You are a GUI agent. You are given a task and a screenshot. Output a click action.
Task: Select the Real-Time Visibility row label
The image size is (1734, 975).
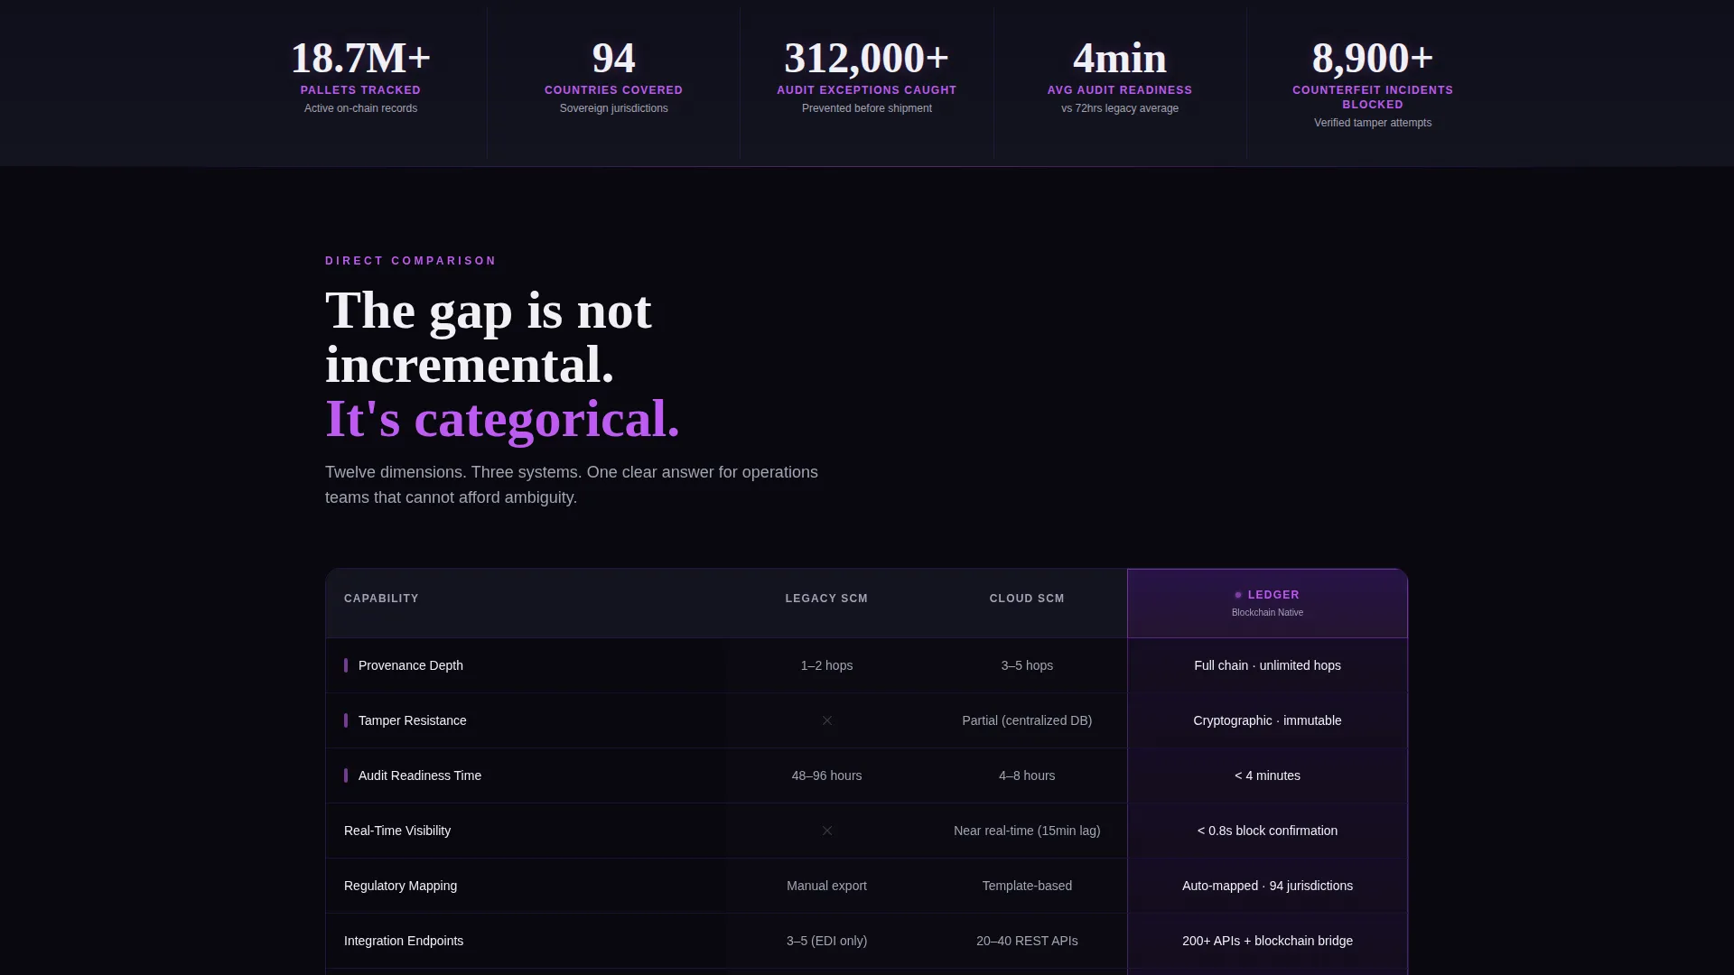pos(397,831)
